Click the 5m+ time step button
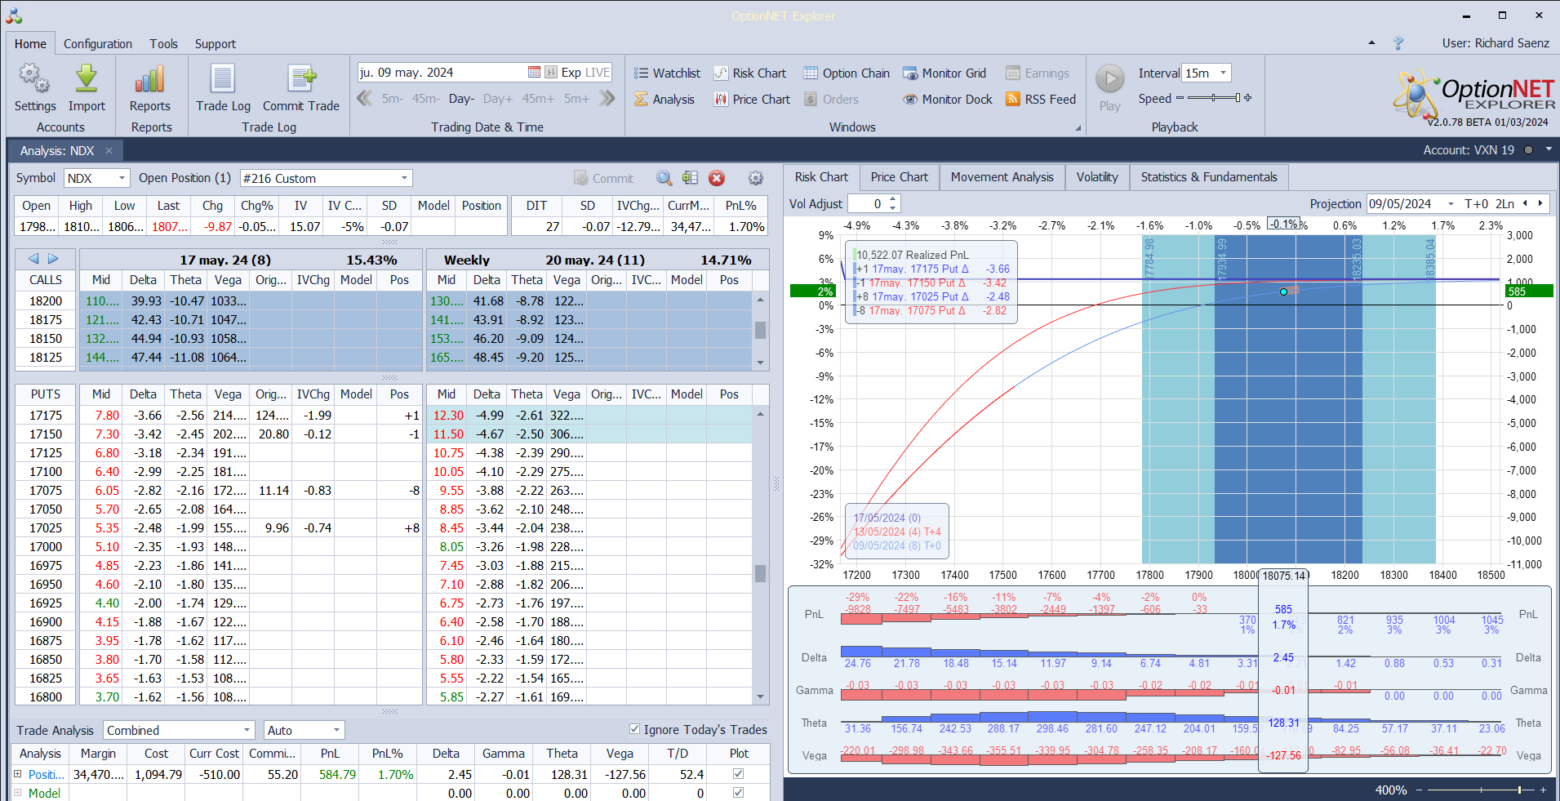This screenshot has height=801, width=1560. [x=576, y=99]
